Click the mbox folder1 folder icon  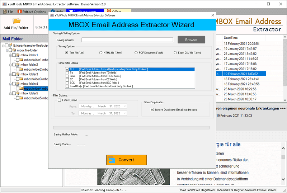tap(18, 55)
